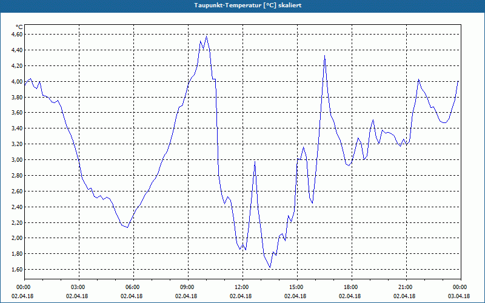Click the '21:00' time axis label
This screenshot has width=485, height=303.
(404, 287)
